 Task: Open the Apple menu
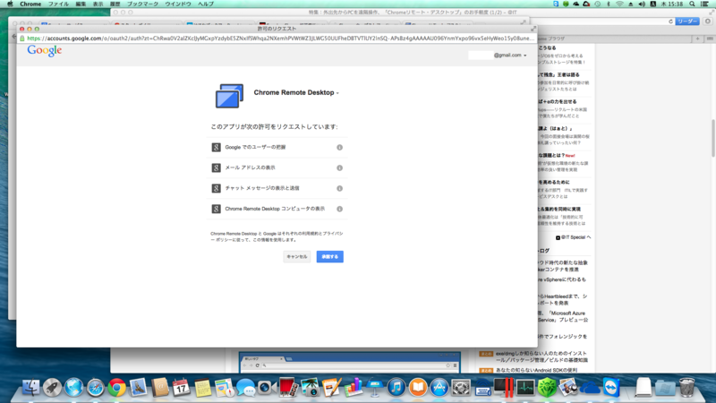point(10,4)
